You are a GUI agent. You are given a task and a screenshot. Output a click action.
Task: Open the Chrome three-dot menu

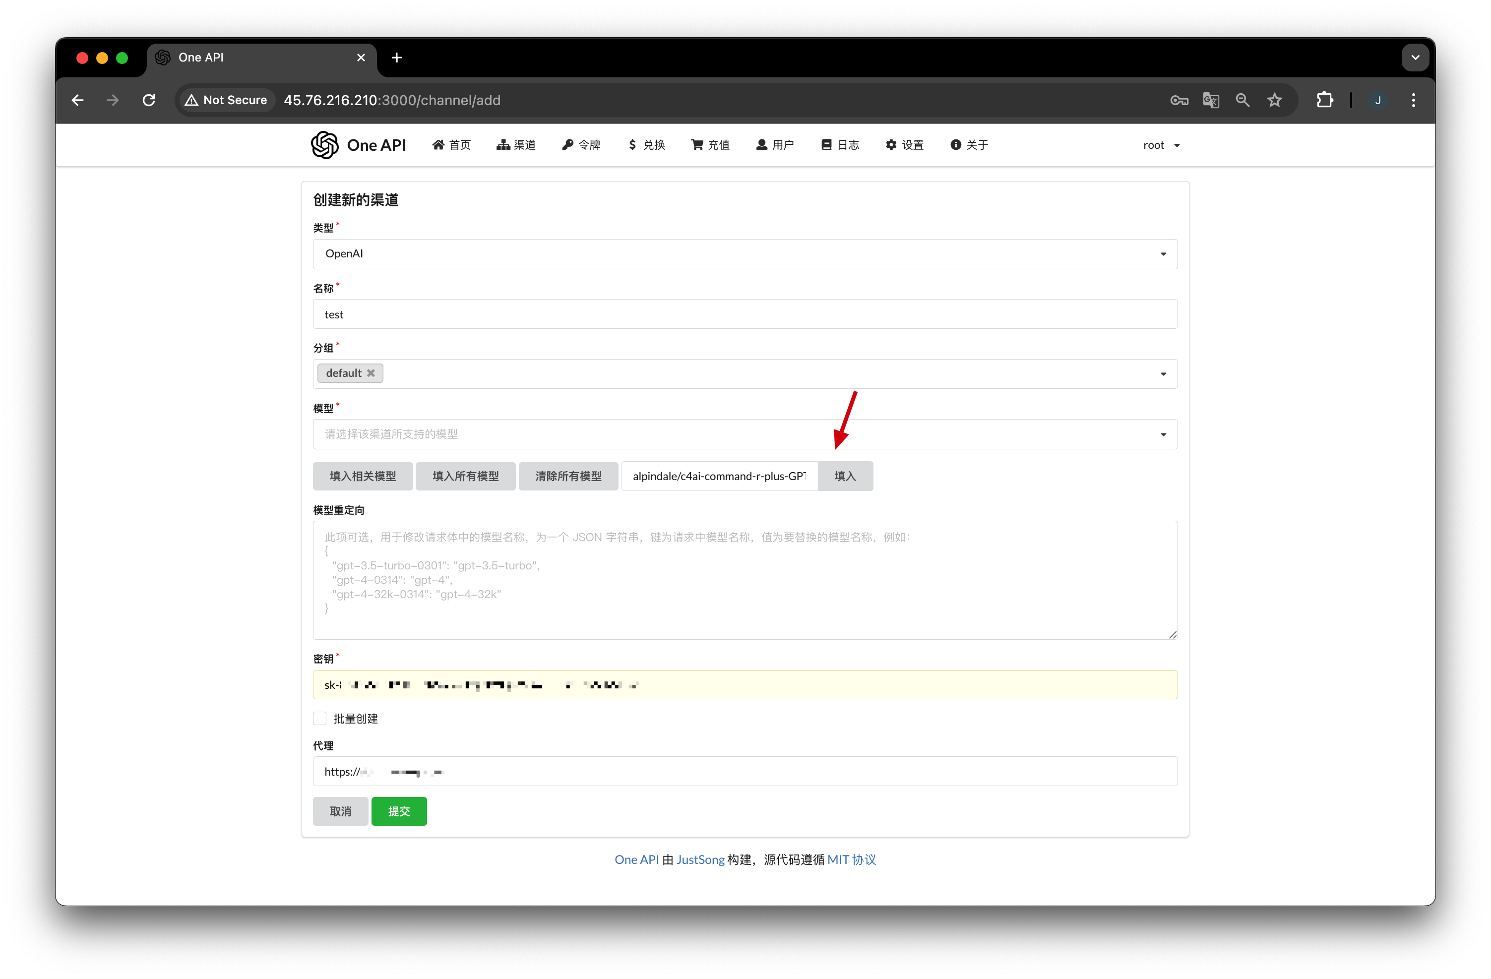(1413, 100)
